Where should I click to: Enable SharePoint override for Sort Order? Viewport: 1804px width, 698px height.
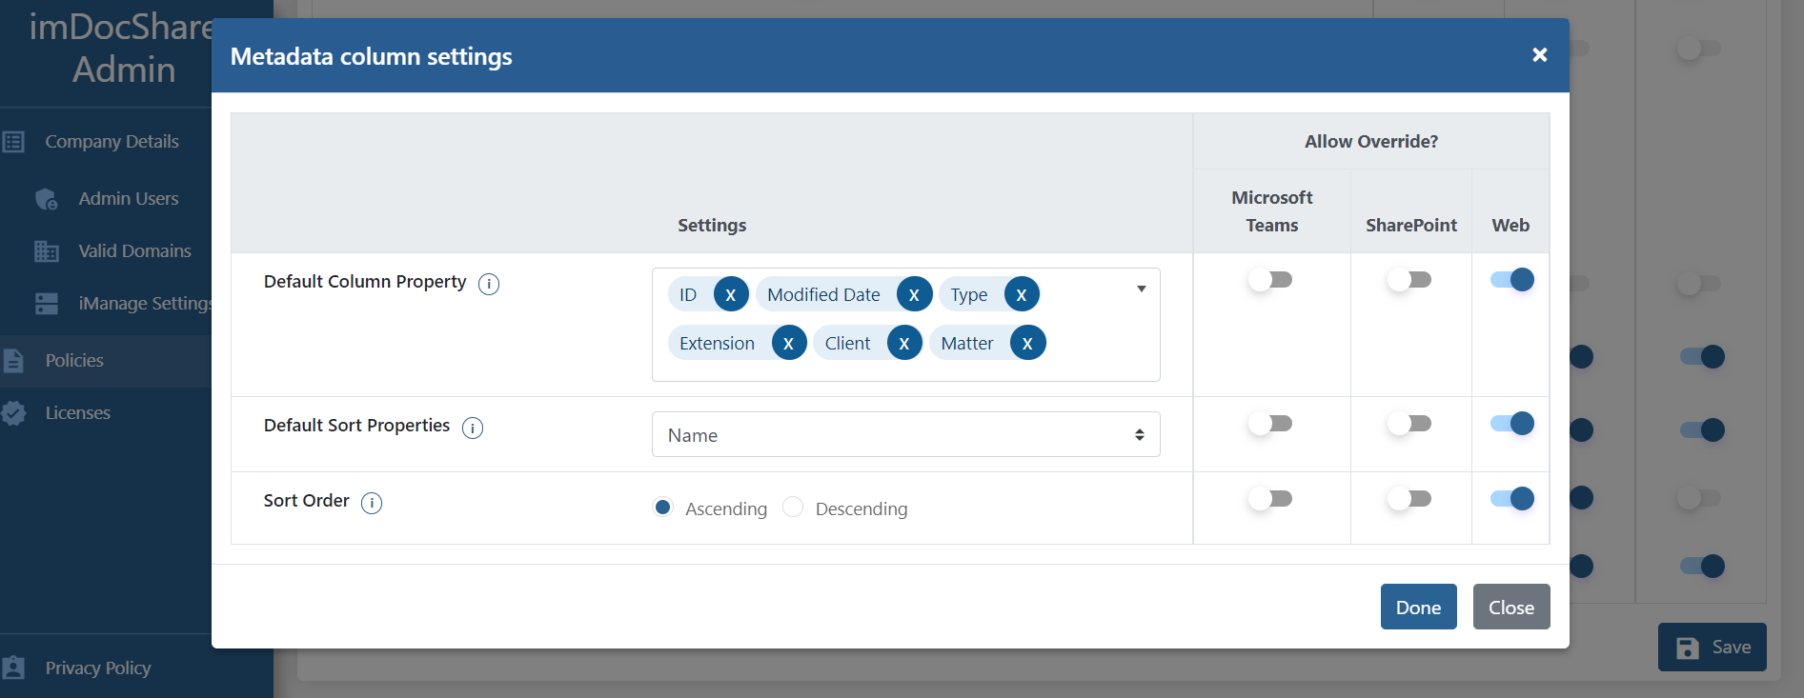coord(1409,499)
